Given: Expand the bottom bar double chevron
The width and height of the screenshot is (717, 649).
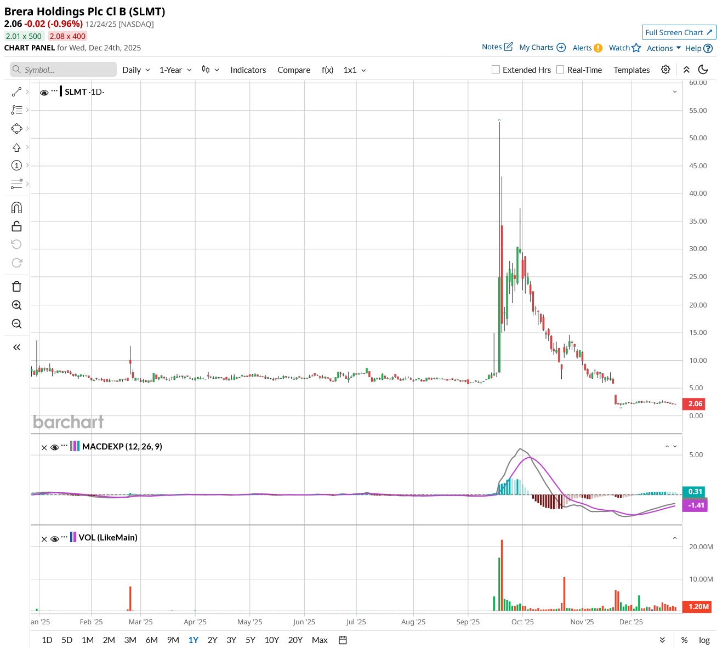Looking at the screenshot, I should 662,640.
